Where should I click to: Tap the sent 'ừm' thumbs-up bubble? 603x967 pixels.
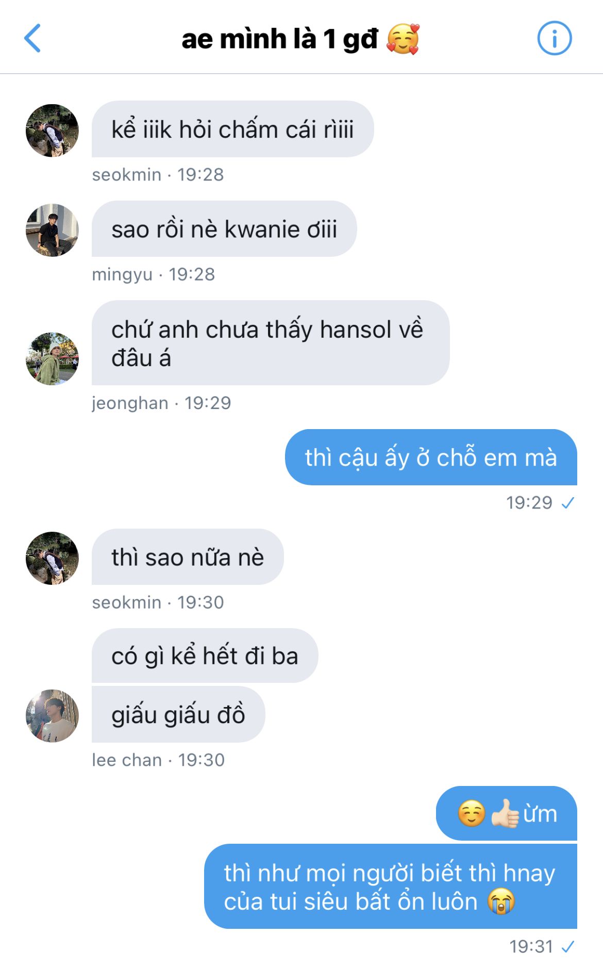pos(507,813)
